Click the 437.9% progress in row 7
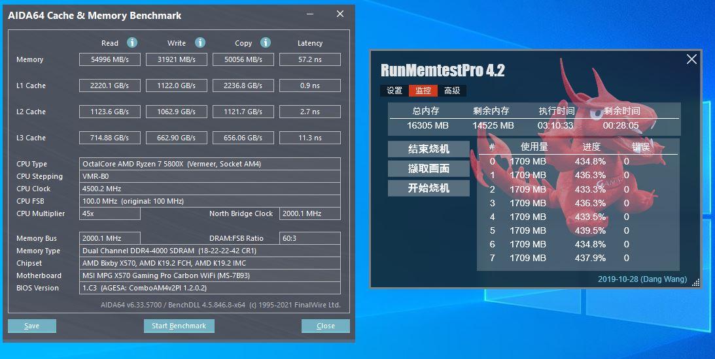This screenshot has width=715, height=359. [x=591, y=258]
